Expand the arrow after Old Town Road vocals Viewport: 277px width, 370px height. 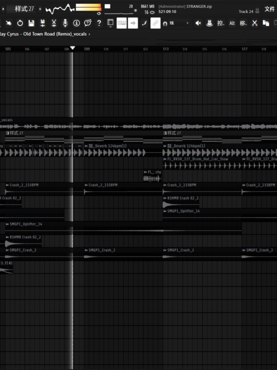(x=90, y=34)
